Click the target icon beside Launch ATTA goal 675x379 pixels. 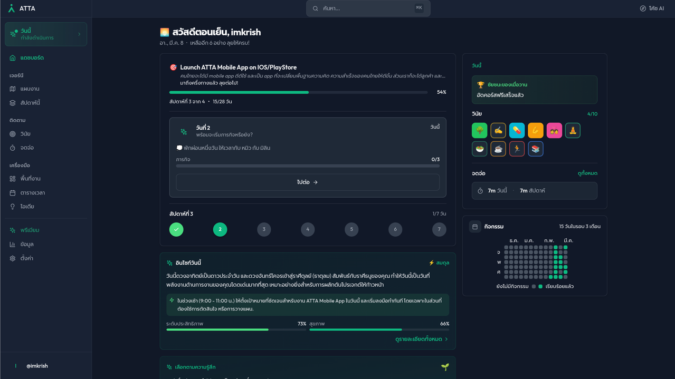pos(173,67)
